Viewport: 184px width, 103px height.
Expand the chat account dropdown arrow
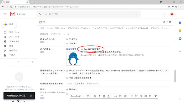(x=19, y=62)
